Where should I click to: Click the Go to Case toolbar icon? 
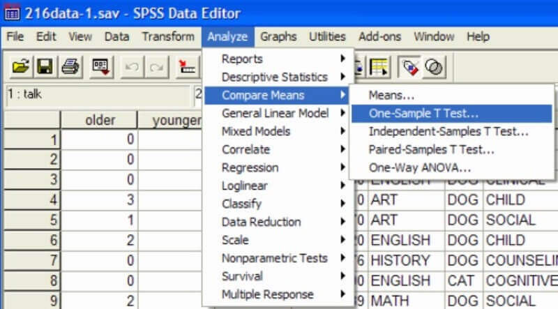[187, 66]
